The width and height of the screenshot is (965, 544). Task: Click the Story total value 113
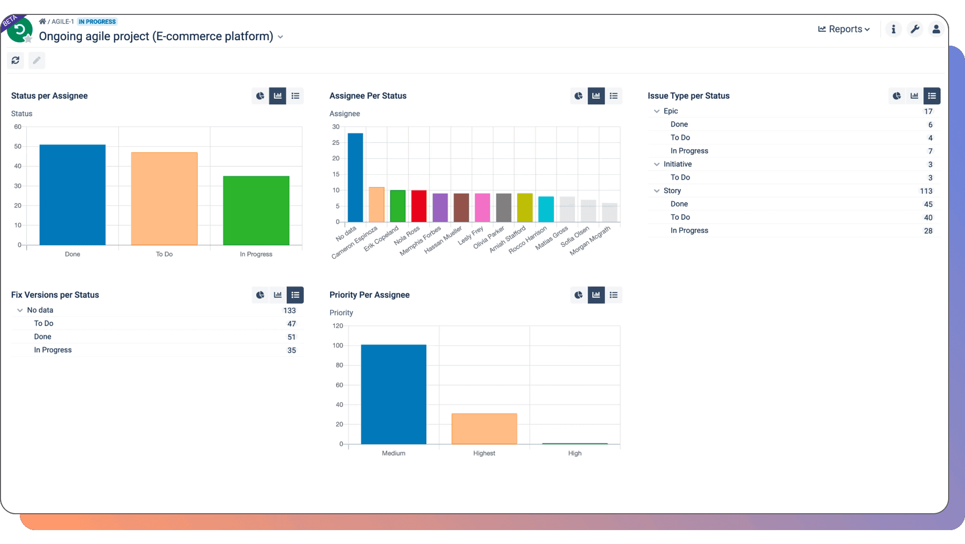(926, 191)
